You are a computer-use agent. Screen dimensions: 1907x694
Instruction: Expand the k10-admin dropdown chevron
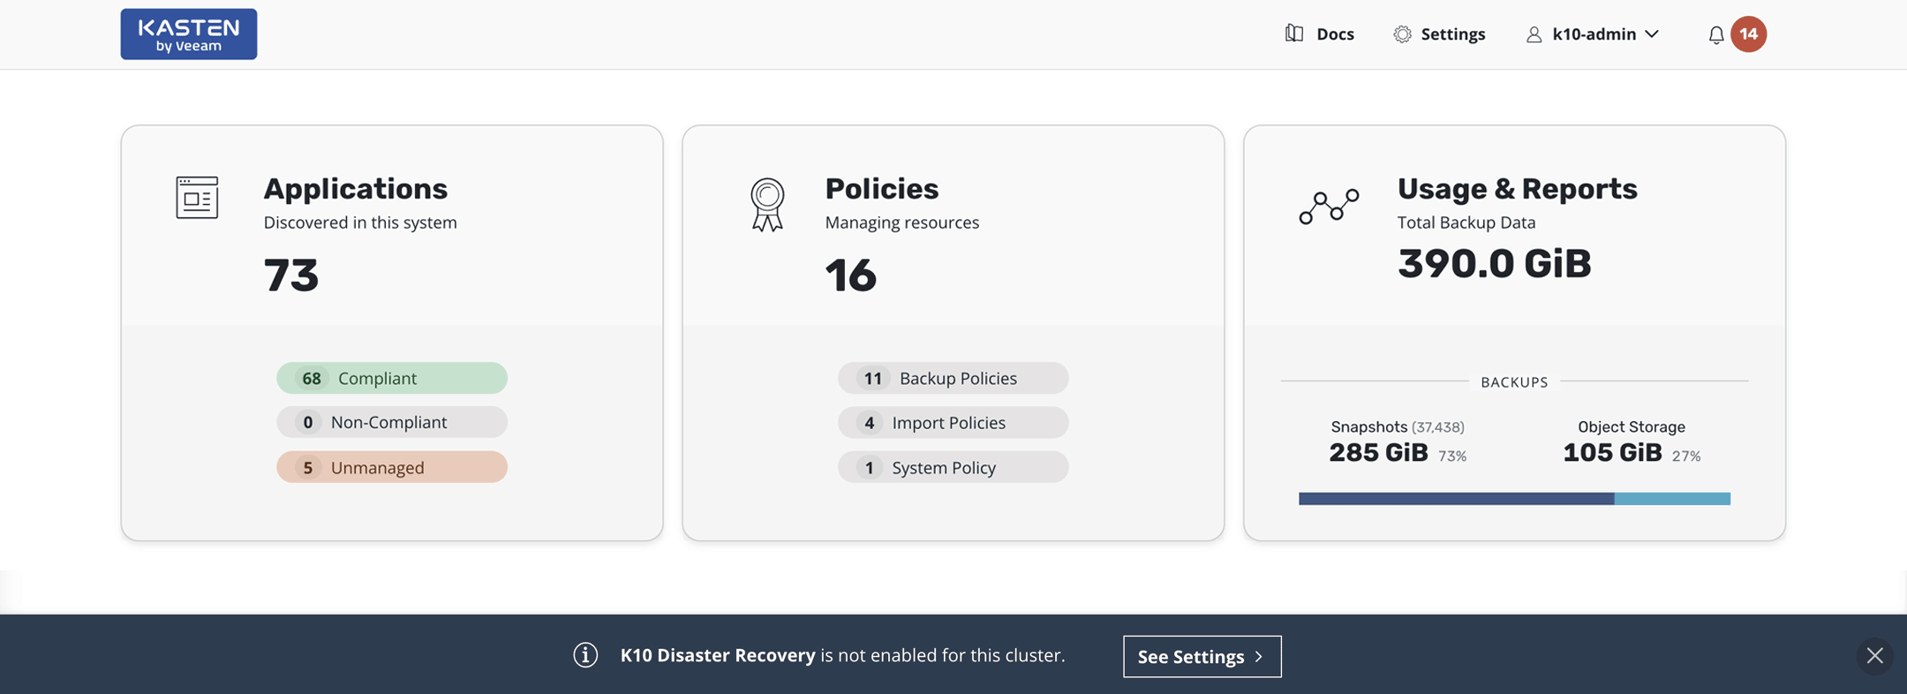coord(1652,34)
